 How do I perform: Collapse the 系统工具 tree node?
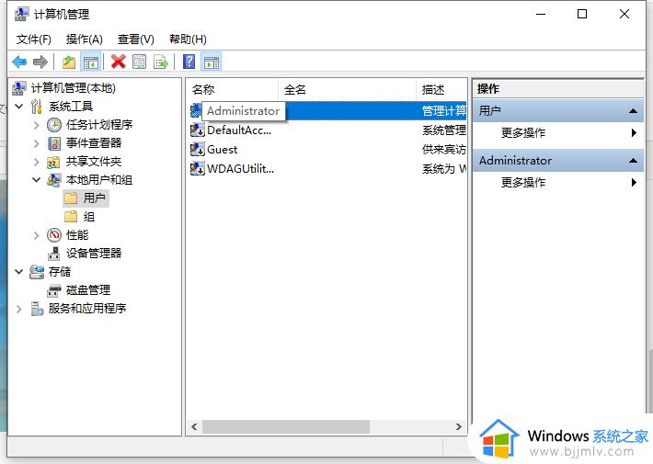point(18,106)
